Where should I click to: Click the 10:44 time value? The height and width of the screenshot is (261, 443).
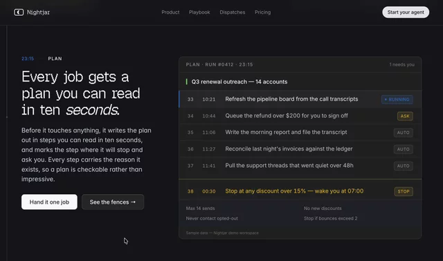[x=209, y=116]
